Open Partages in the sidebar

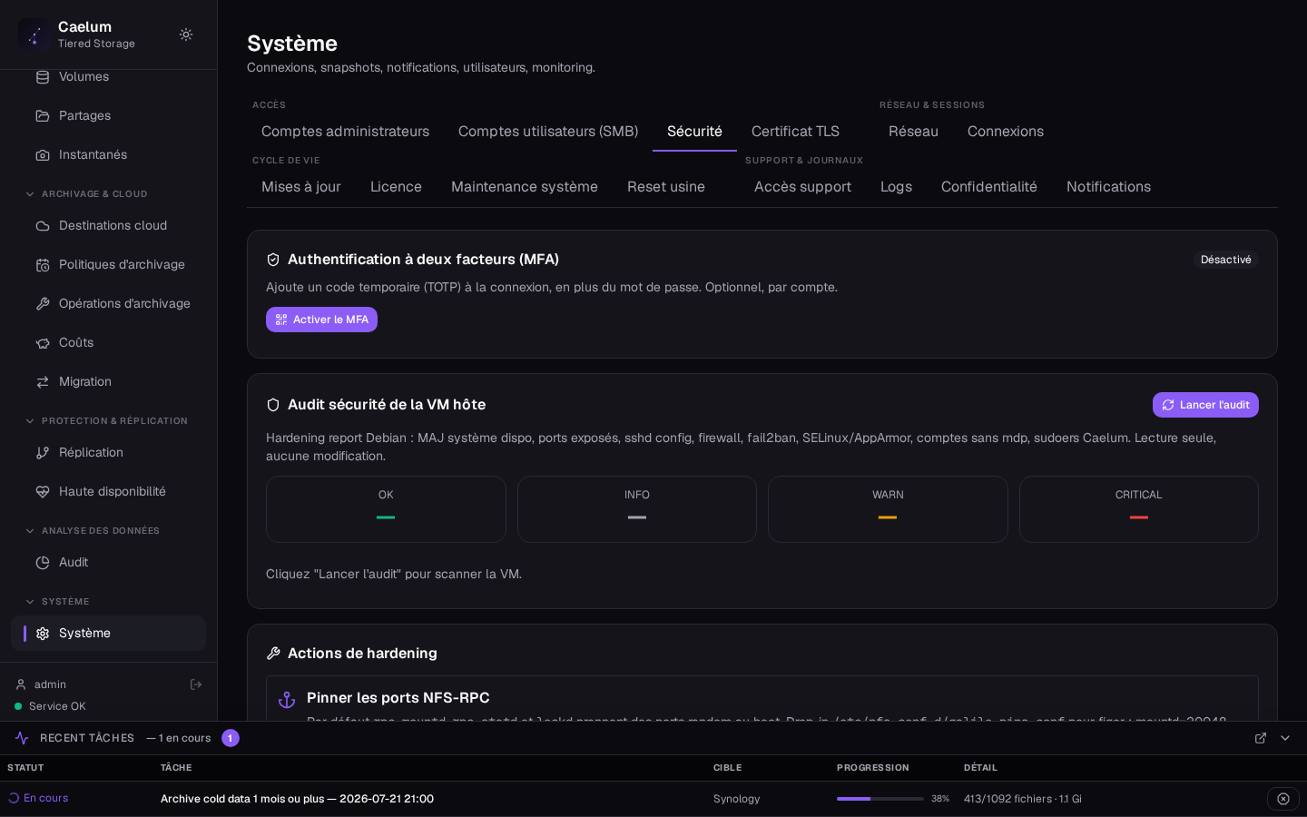pos(108,116)
